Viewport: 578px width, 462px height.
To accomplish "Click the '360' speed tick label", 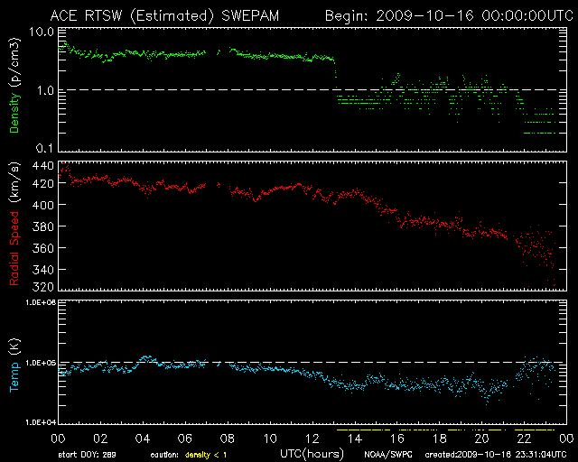I will click(x=43, y=248).
